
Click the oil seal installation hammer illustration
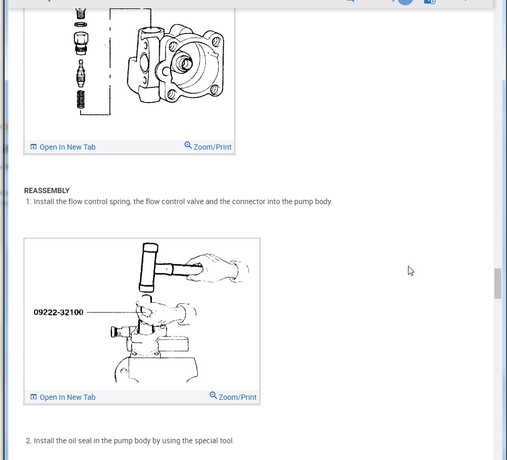click(x=142, y=315)
